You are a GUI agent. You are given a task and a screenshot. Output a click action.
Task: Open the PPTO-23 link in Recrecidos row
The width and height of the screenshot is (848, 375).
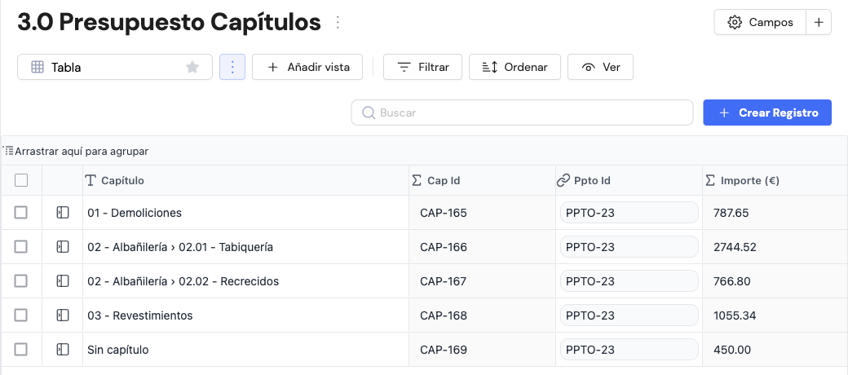coord(629,281)
